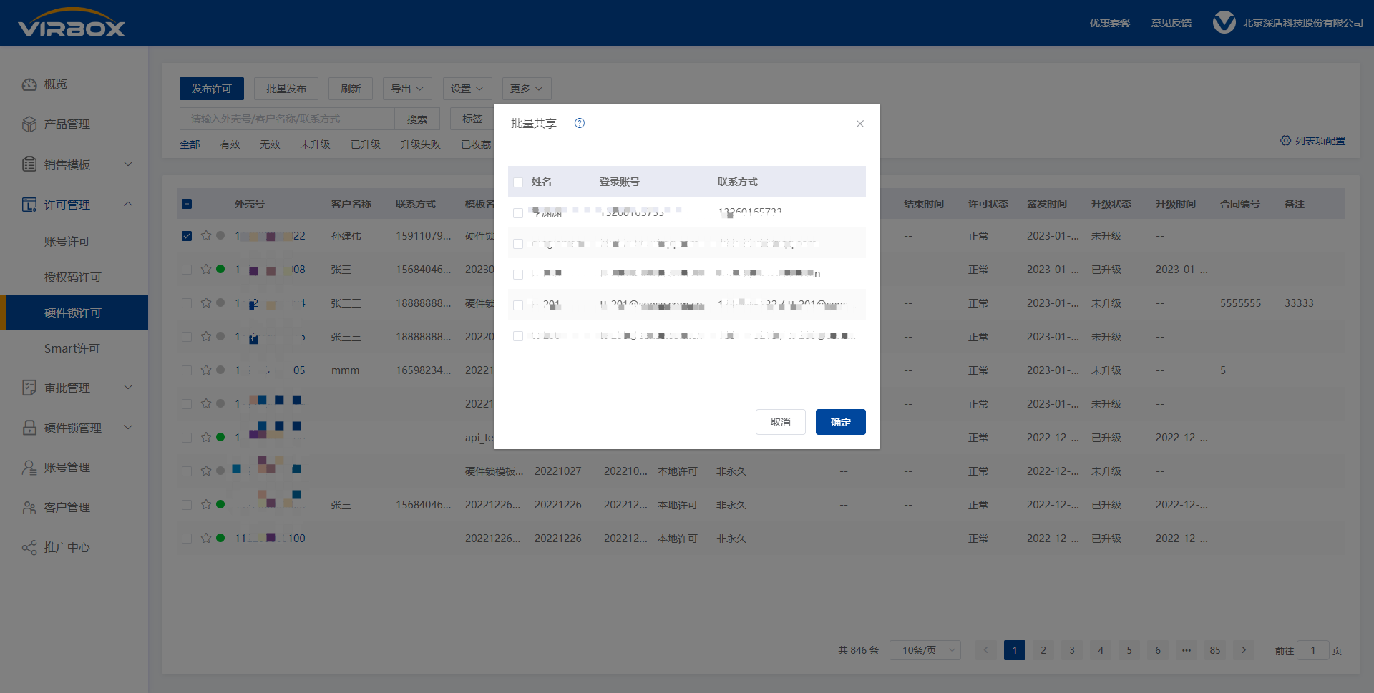
Task: Expand 审批管理 chevron in sidebar
Action: click(129, 387)
